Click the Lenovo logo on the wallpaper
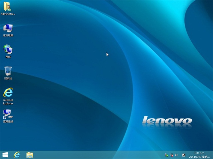 click(x=167, y=121)
